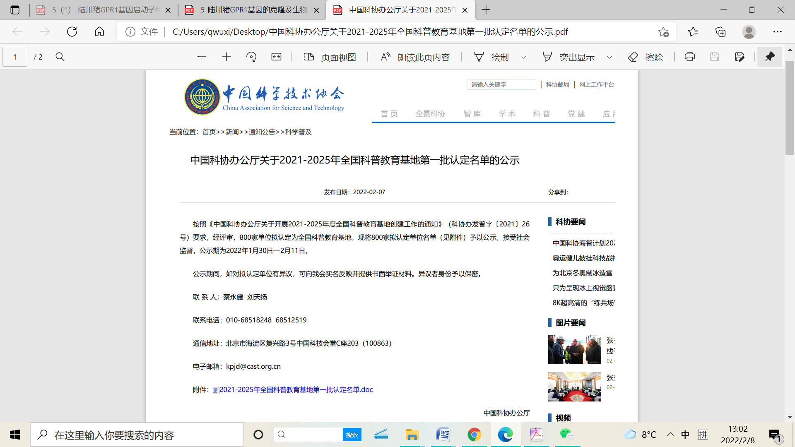Open File Explorer from taskbar

coord(412,435)
